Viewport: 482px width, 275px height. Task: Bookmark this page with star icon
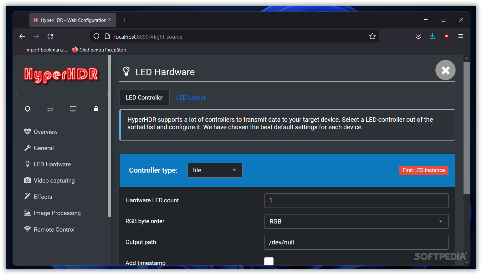click(x=372, y=37)
